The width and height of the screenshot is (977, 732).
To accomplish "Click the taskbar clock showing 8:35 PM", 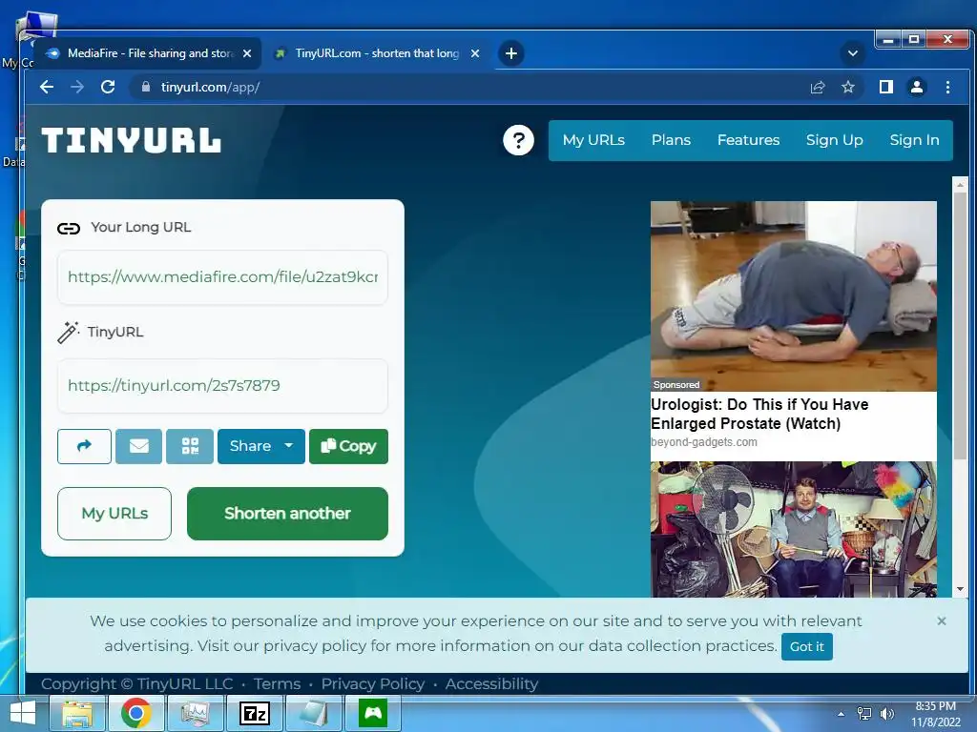I will [935, 714].
